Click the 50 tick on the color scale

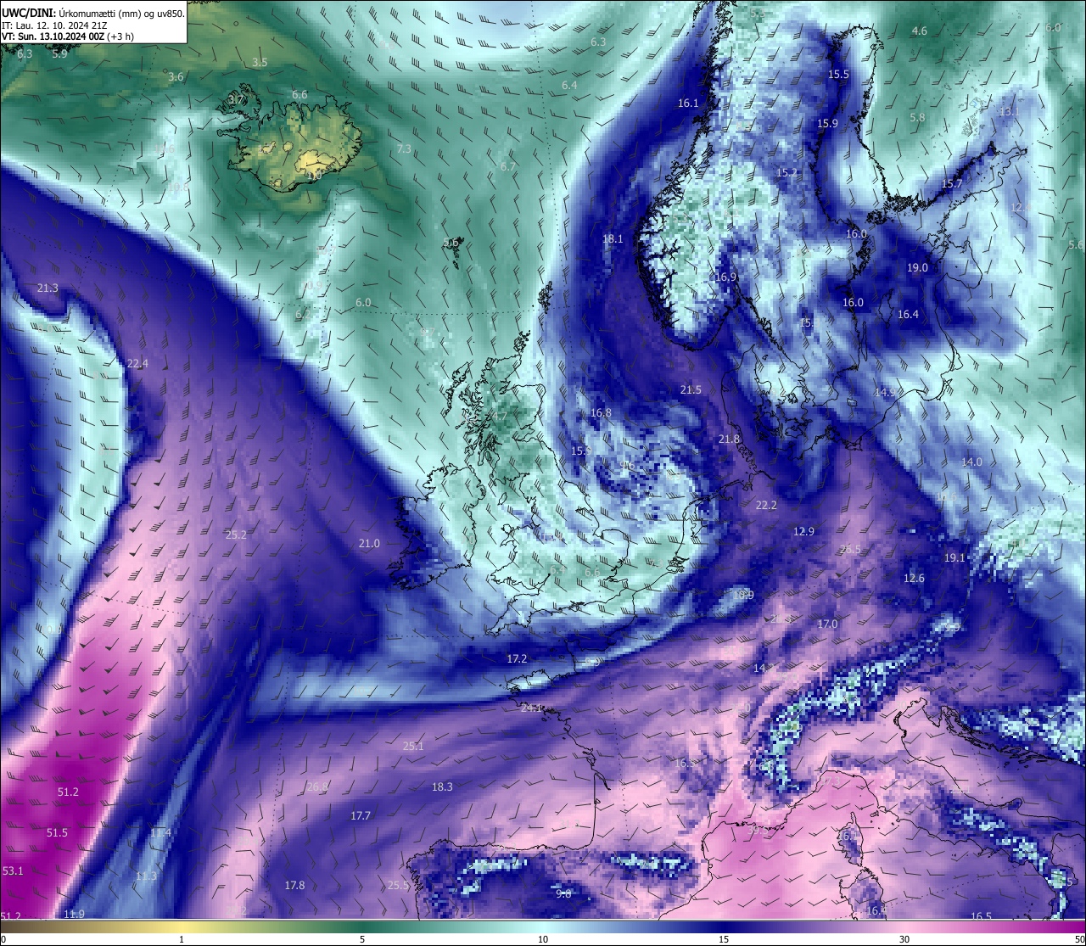(x=1079, y=939)
